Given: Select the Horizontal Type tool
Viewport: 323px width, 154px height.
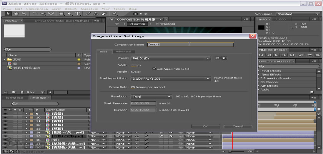Looking at the screenshot, I should 77,14.
